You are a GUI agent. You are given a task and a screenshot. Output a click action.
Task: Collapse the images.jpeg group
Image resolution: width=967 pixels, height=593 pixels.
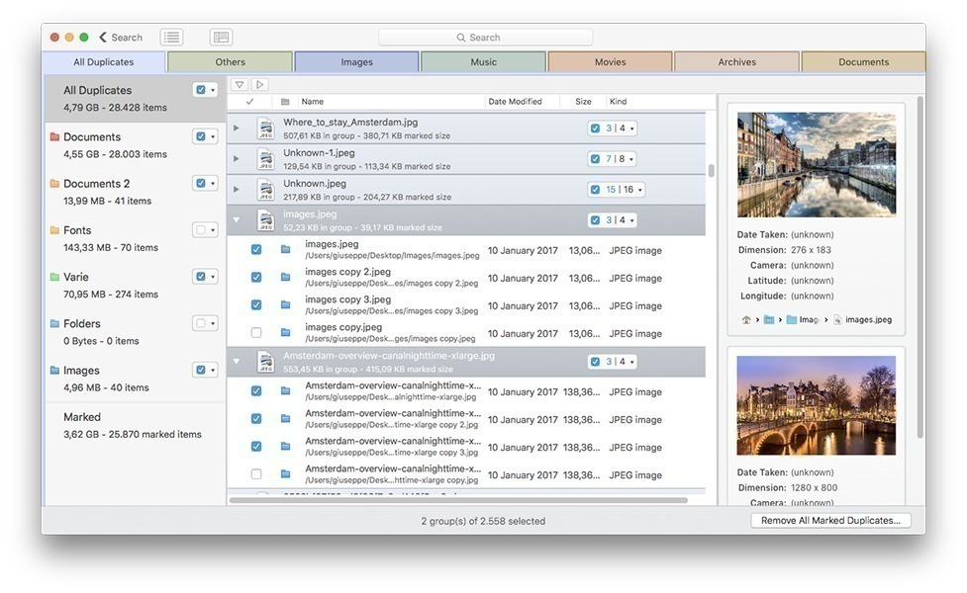pyautogui.click(x=237, y=220)
